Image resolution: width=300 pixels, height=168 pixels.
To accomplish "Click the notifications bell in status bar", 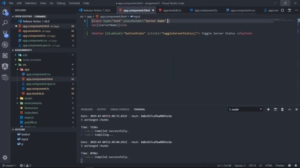I will pyautogui.click(x=296, y=166).
